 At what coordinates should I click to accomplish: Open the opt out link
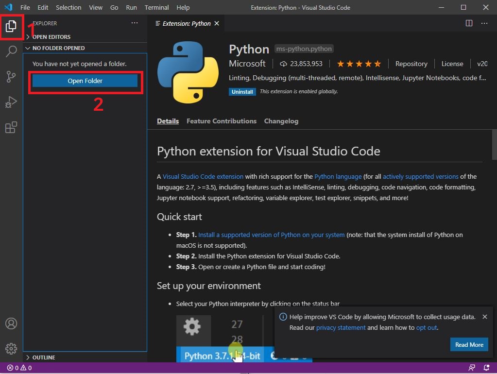click(x=427, y=328)
